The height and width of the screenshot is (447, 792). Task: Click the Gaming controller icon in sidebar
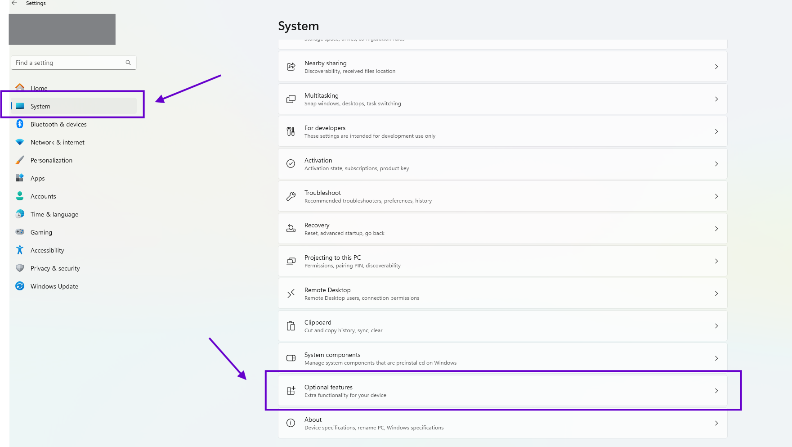tap(20, 232)
